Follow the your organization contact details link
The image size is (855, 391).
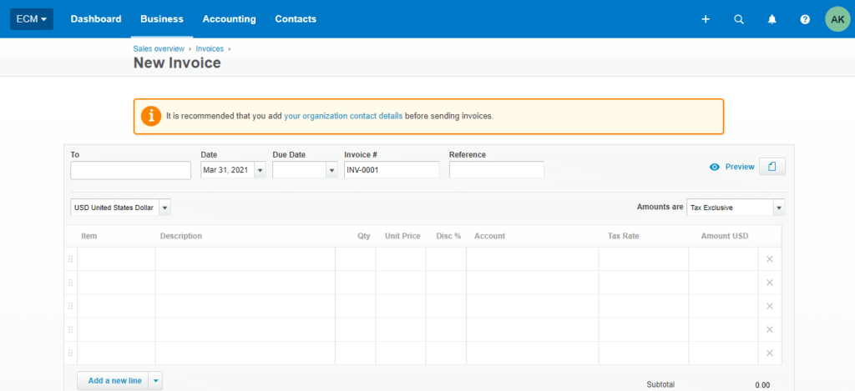point(343,116)
